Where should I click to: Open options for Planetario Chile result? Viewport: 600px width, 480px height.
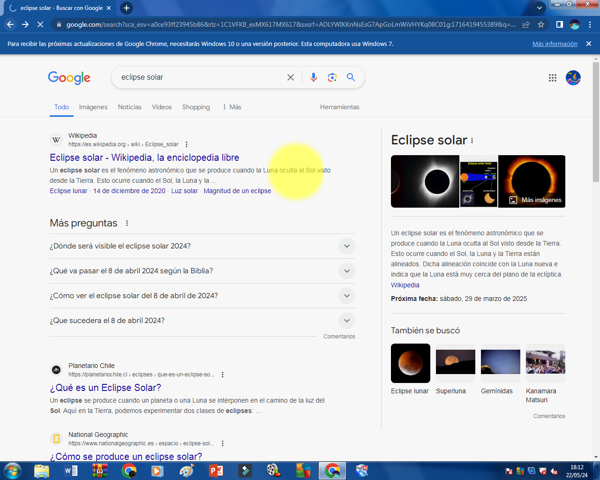223,375
